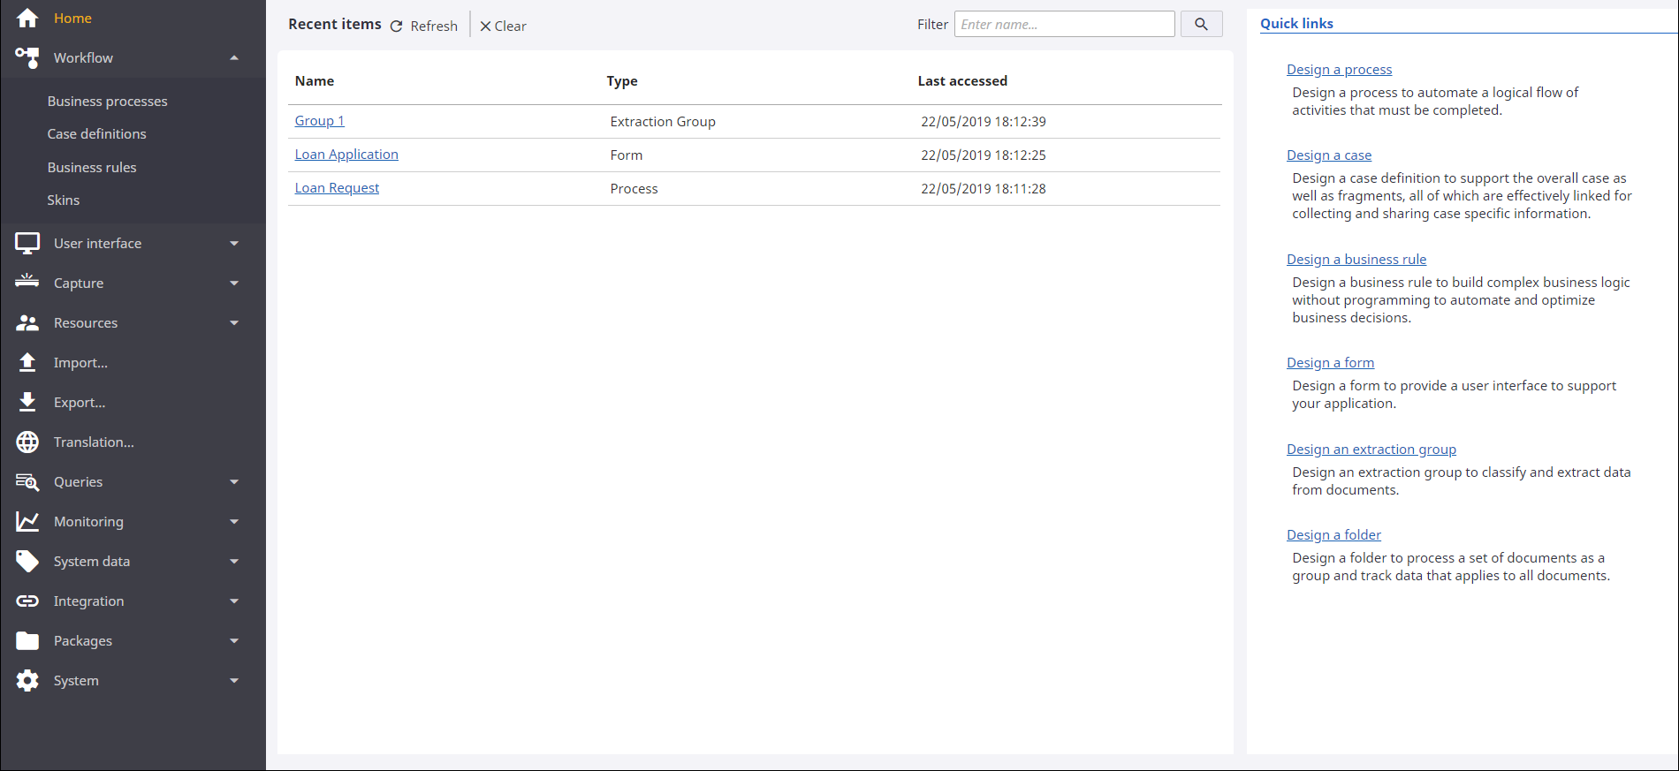Screen dimensions: 1679x771
Task: Open the Loan Application form link
Action: pos(346,155)
